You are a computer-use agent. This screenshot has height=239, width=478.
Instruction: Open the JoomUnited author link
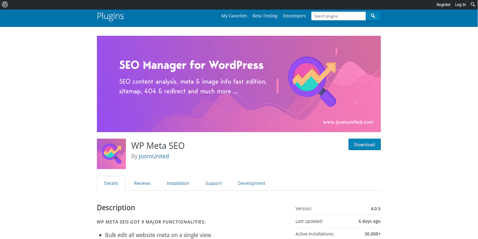pyautogui.click(x=154, y=156)
